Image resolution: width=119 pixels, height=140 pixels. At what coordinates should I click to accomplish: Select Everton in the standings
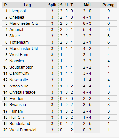(16, 99)
